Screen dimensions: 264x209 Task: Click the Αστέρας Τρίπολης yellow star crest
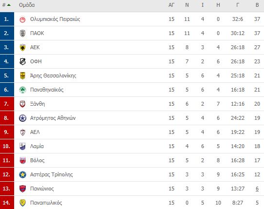click(x=22, y=174)
